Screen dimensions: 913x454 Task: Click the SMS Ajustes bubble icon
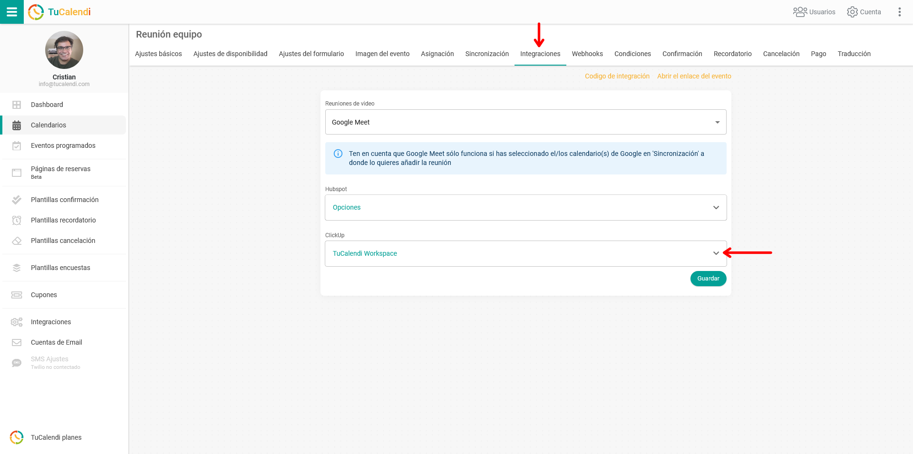(17, 363)
